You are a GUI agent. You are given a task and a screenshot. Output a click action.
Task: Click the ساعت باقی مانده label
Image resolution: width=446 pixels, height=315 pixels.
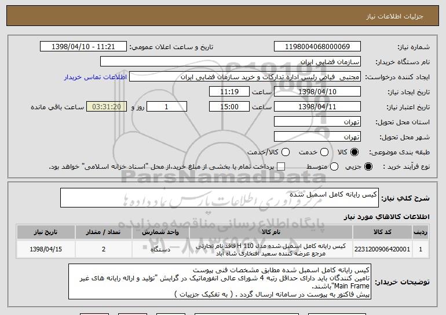tap(57, 107)
